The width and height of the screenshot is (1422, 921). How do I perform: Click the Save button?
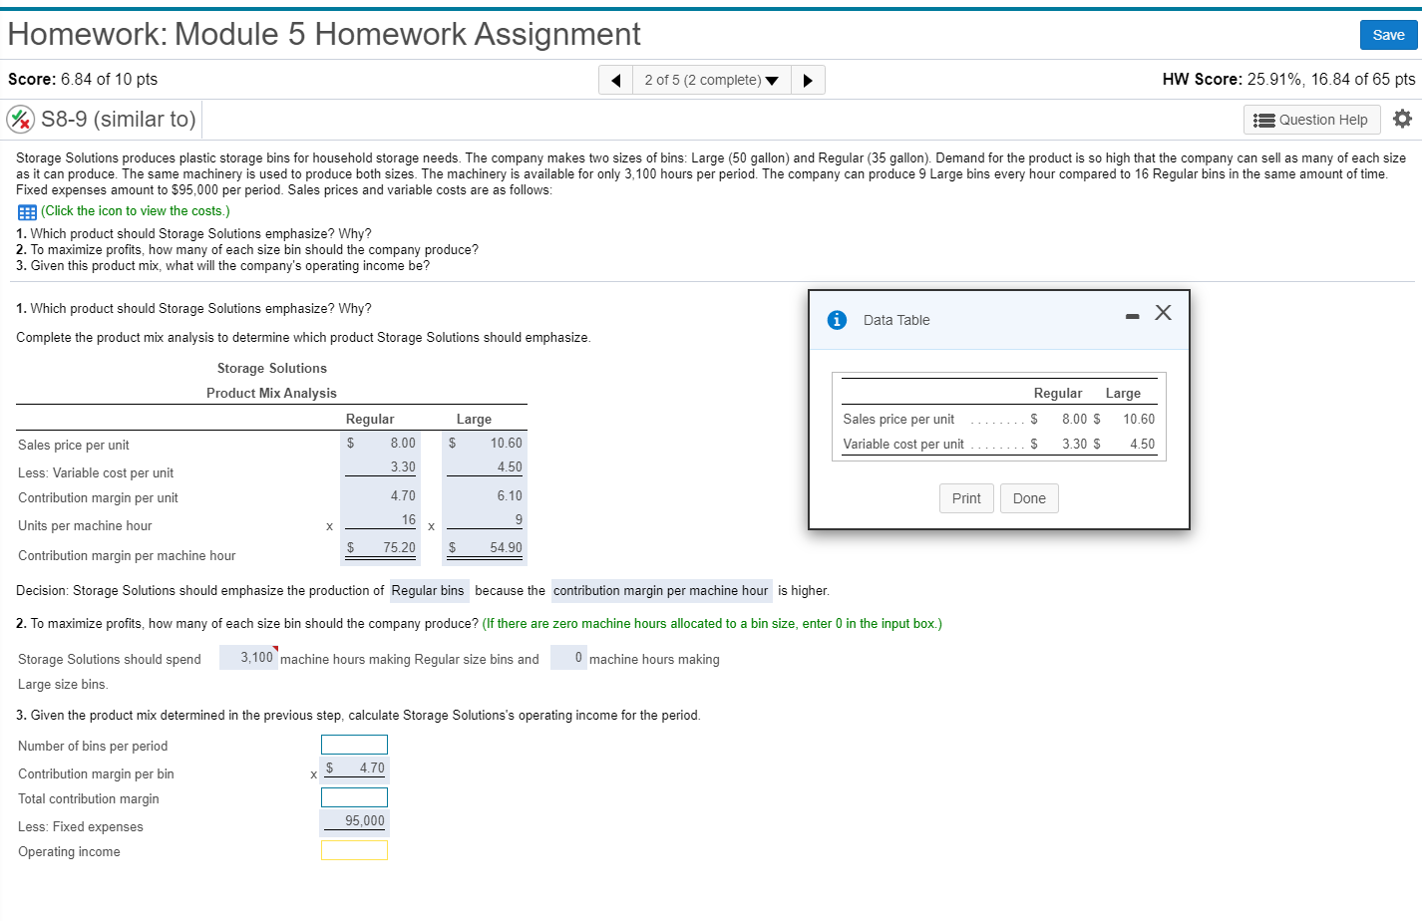tap(1388, 35)
